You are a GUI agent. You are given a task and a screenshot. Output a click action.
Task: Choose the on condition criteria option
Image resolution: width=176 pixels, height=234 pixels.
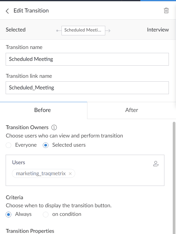45,214
